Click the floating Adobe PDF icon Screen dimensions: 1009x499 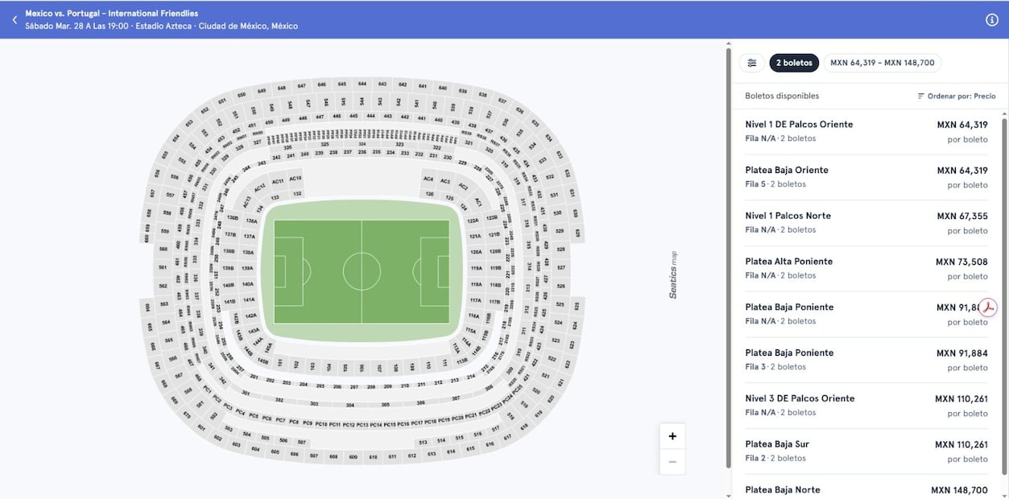tap(989, 307)
